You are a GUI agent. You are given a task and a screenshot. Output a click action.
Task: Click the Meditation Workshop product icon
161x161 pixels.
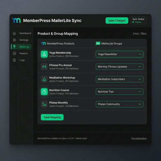(x=44, y=79)
